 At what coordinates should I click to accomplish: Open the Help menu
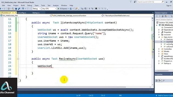[x=71, y=5]
